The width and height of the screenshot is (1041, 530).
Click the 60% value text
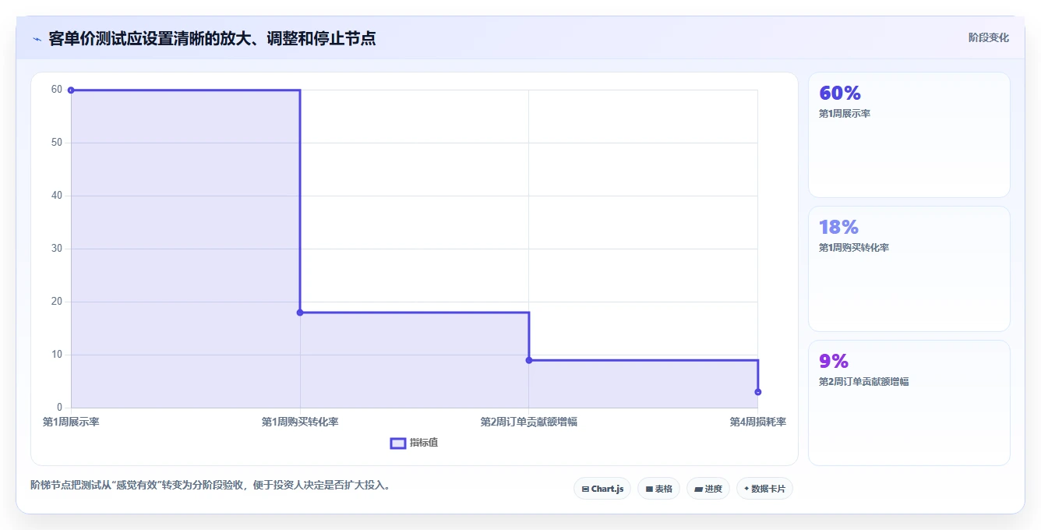click(840, 94)
